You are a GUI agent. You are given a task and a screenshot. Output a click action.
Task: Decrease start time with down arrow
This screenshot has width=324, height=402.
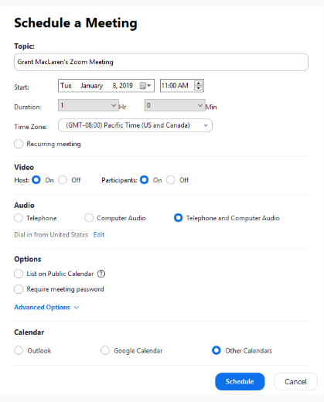click(199, 88)
